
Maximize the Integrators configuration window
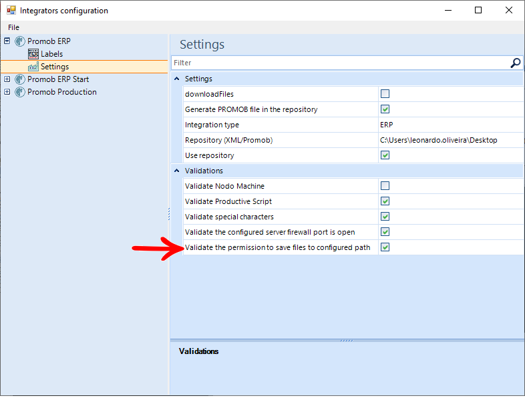[x=478, y=11]
